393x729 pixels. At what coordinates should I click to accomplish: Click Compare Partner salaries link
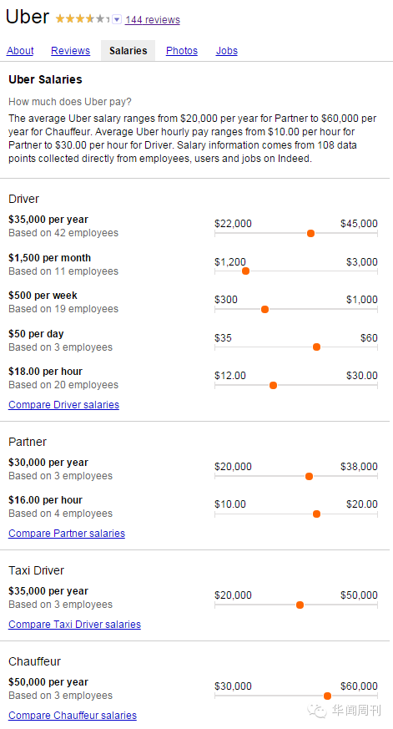(x=67, y=534)
